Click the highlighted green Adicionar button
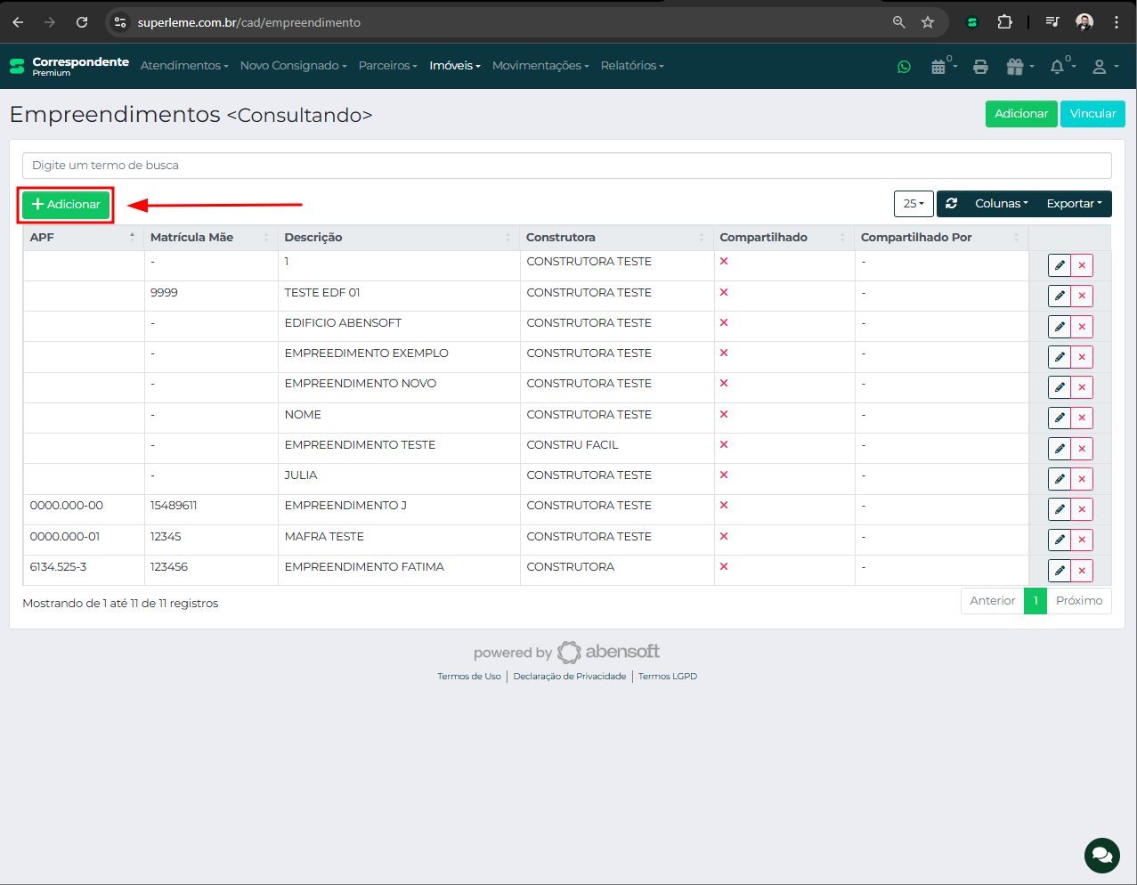Image resolution: width=1137 pixels, height=885 pixels. pos(66,205)
